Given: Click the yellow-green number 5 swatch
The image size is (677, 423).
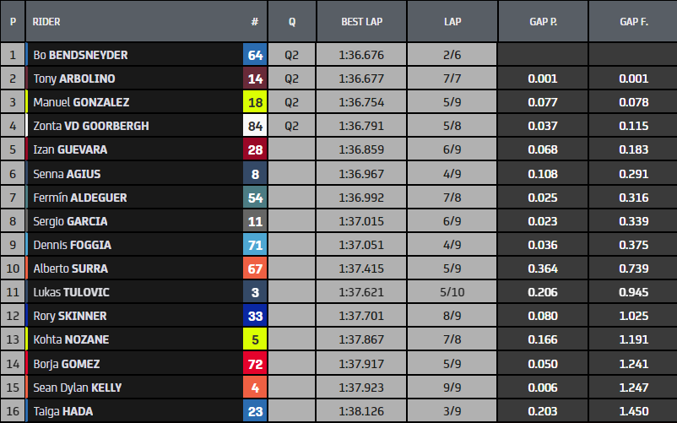Looking at the screenshot, I should tap(255, 340).
